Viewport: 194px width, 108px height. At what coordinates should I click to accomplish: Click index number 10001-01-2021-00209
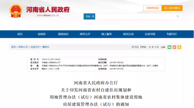tap(51, 59)
